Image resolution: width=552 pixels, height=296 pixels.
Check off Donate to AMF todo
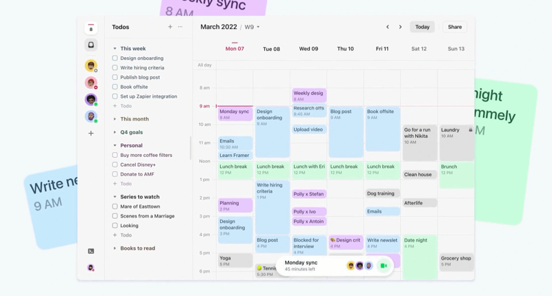click(x=115, y=173)
